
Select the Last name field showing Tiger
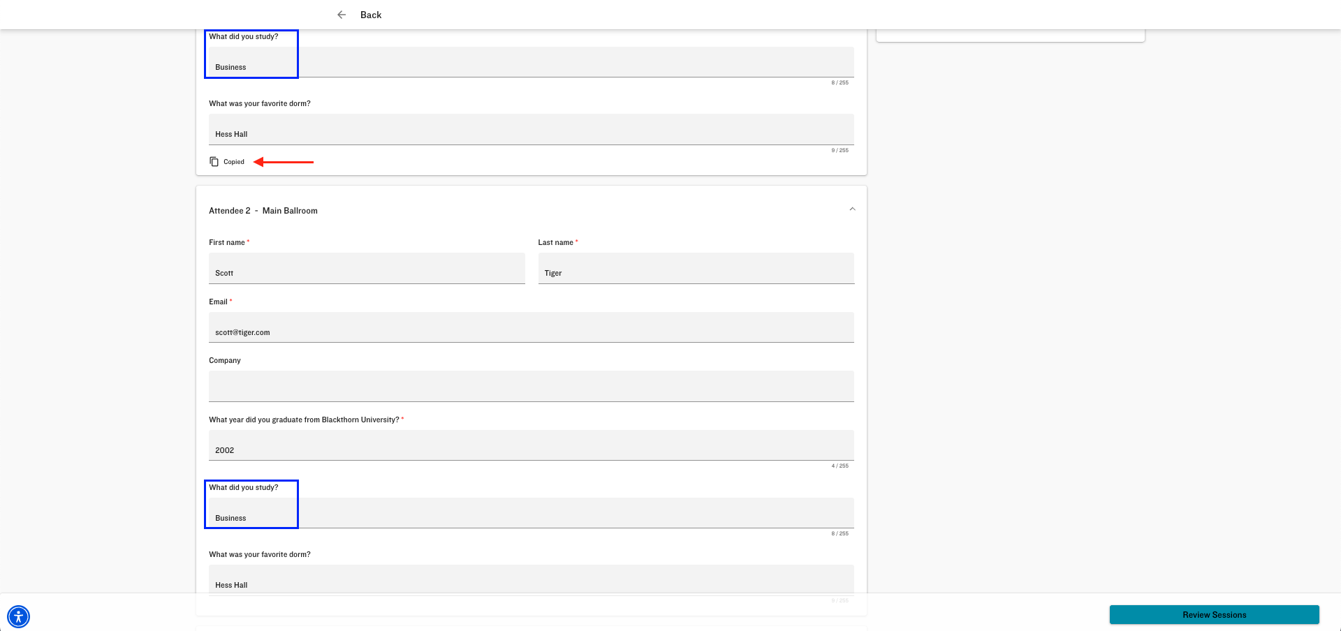696,268
